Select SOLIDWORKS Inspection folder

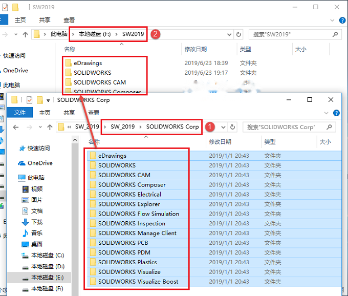(132, 223)
